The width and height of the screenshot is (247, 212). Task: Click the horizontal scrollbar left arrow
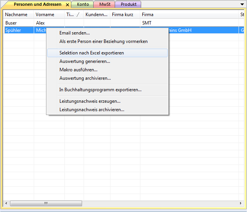point(6,203)
